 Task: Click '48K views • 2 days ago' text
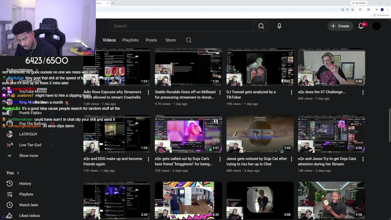(x=243, y=170)
